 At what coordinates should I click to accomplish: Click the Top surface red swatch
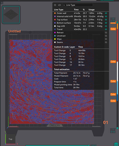55,20
